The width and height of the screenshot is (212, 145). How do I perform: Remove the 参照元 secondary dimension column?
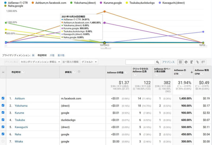(79, 72)
